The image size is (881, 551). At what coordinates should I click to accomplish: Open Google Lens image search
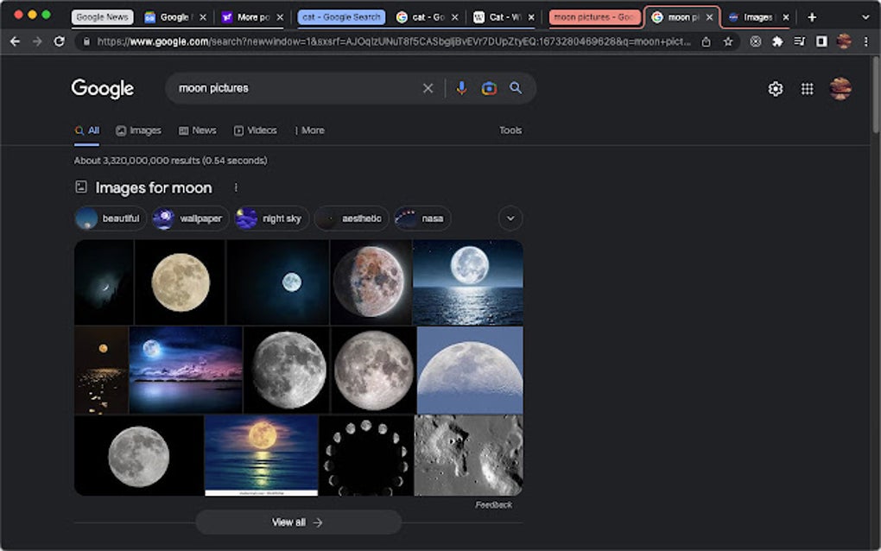pos(489,88)
